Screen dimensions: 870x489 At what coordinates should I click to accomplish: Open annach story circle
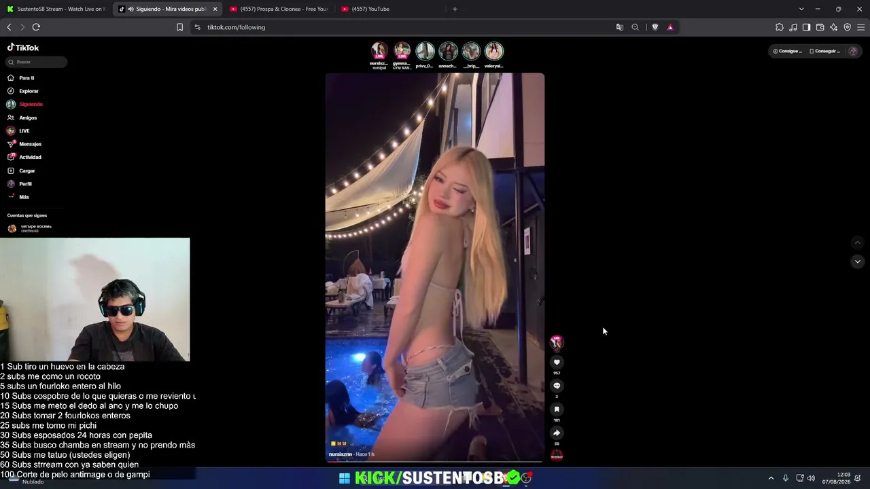[448, 51]
